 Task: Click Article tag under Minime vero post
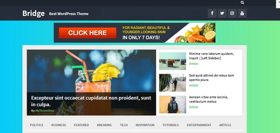point(194,64)
